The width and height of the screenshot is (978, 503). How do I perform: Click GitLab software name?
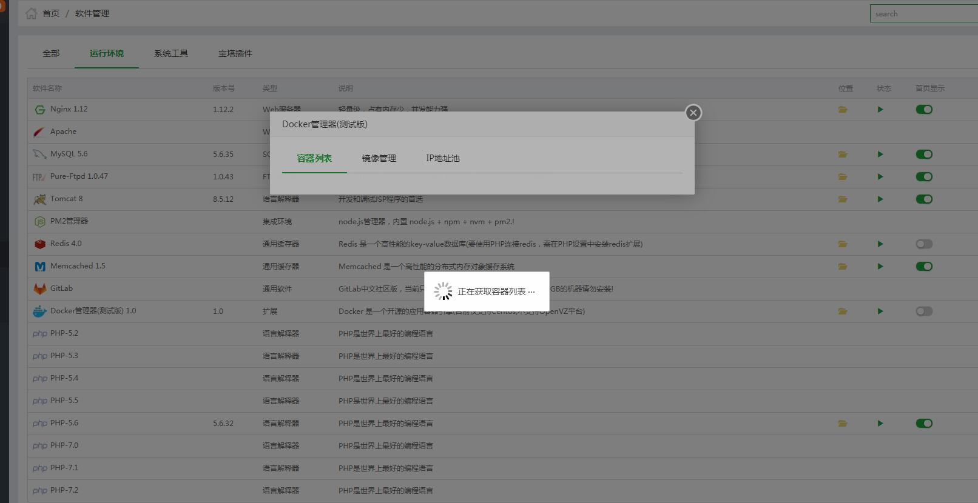61,288
